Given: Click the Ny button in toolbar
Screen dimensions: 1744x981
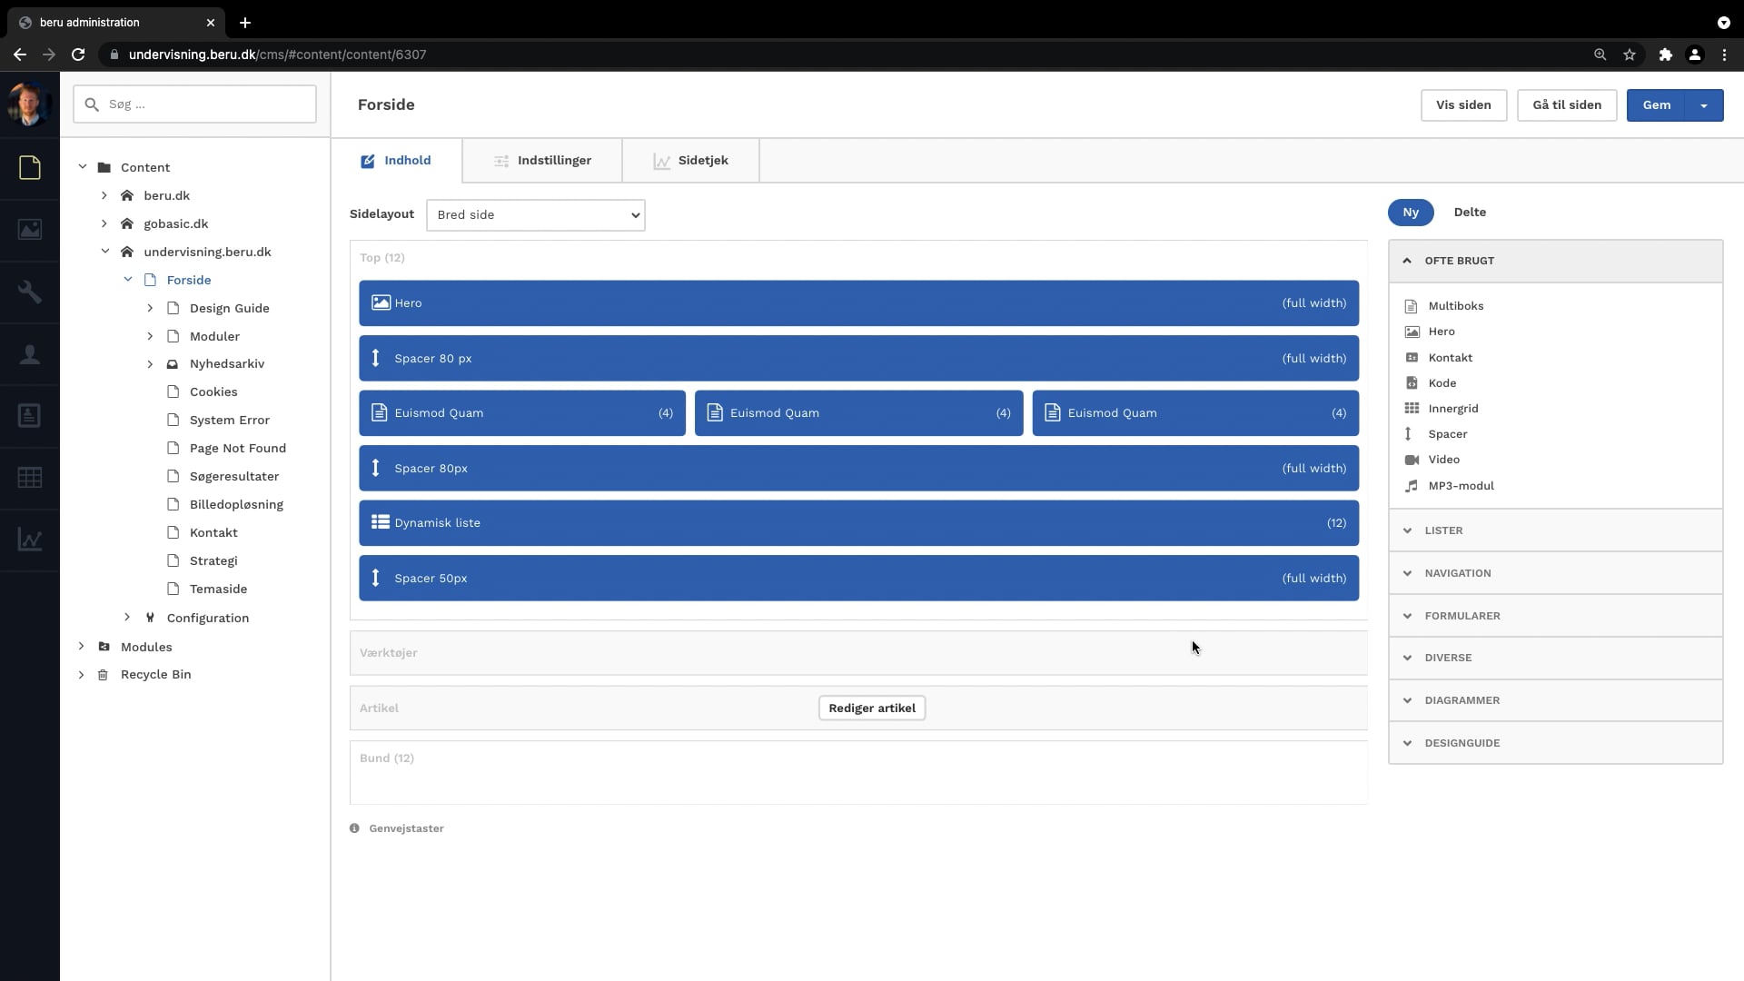Looking at the screenshot, I should pos(1410,212).
